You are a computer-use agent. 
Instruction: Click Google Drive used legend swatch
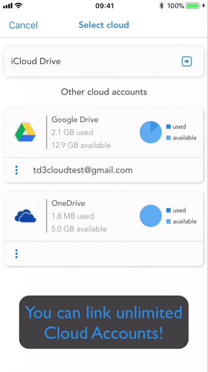coord(168,126)
